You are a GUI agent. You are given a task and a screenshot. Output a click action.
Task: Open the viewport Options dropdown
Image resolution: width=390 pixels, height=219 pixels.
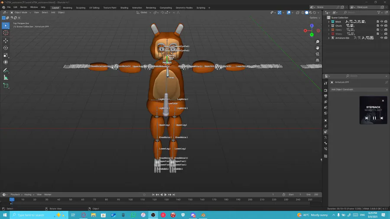click(315, 18)
